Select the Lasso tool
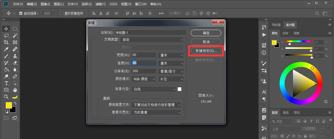Image resolution: width=334 pixels, height=139 pixels. [6, 36]
